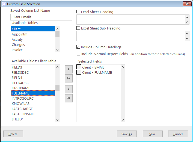Select Client - EMAIL text in Selected Fields

[x=93, y=67]
